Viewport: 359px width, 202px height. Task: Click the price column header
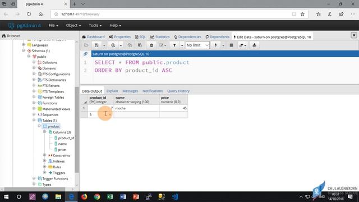point(173,100)
